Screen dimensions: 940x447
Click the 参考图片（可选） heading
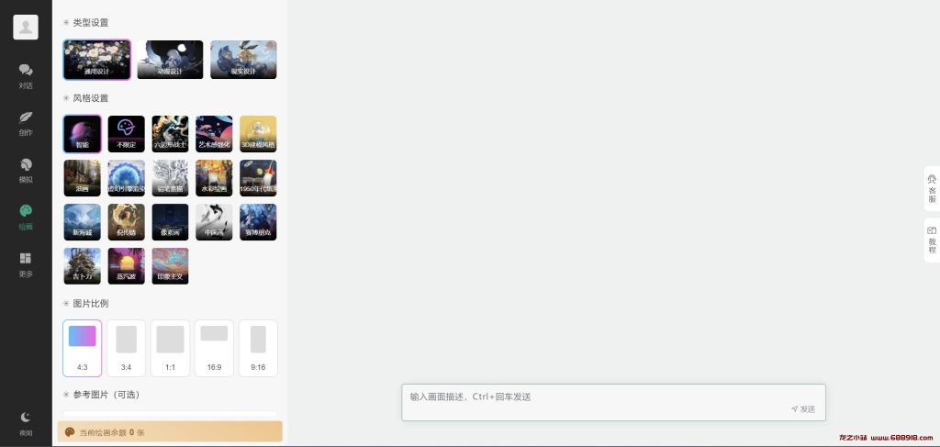pos(106,395)
